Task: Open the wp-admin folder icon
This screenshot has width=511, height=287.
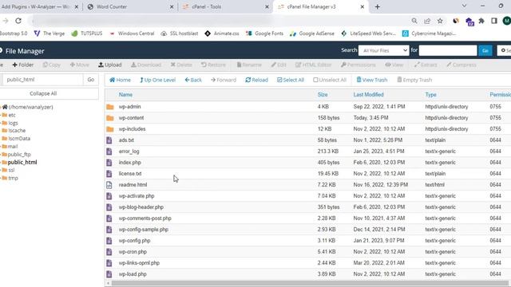Action: tap(110, 107)
